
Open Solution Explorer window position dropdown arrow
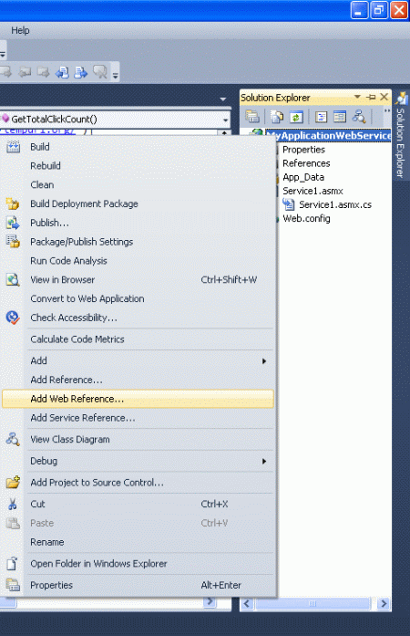(x=357, y=97)
